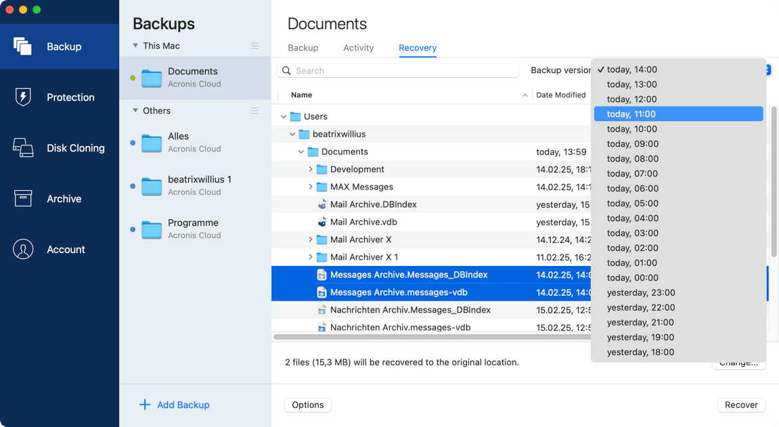Collapse the Others group
The height and width of the screenshot is (427, 779).
tap(135, 110)
